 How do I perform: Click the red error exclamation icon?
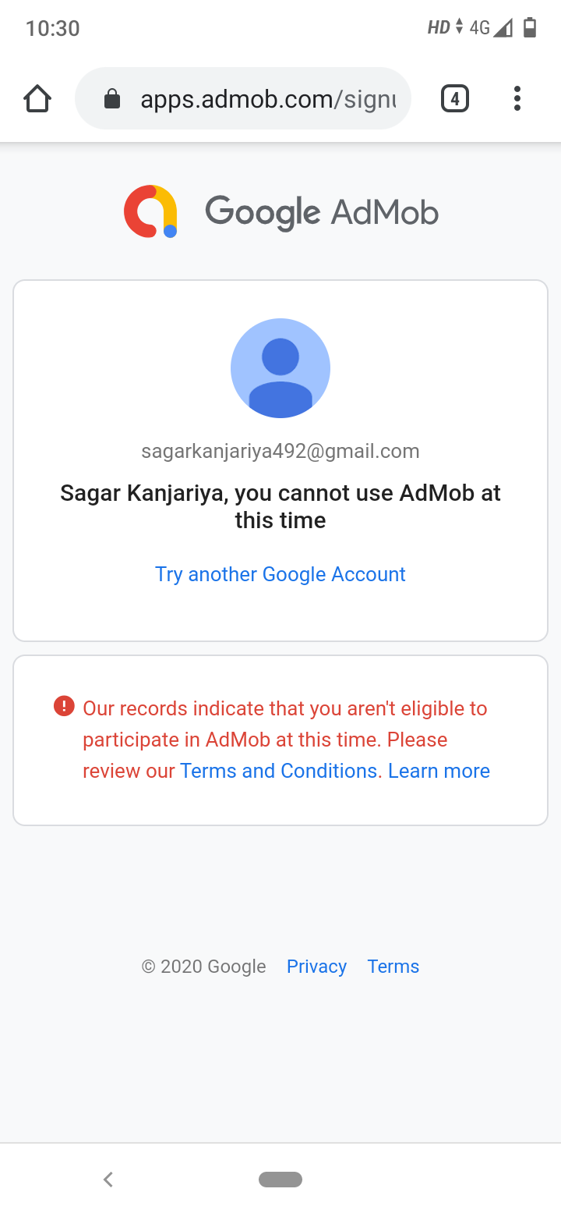click(x=64, y=707)
